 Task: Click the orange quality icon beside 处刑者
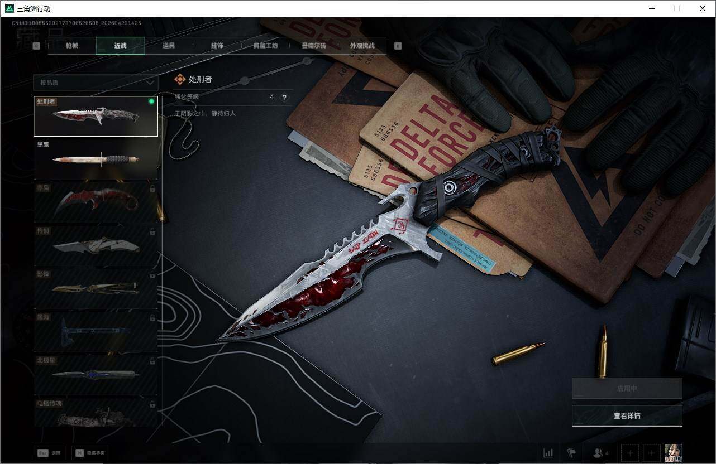click(180, 80)
